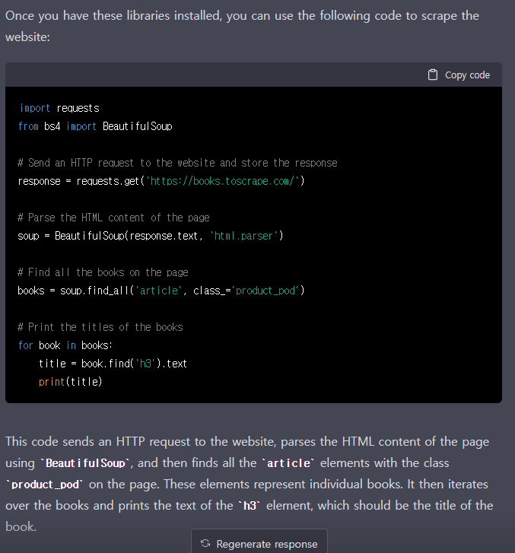Click the comment '# Print the titles of the books'
This screenshot has height=553, width=515.
coord(100,327)
